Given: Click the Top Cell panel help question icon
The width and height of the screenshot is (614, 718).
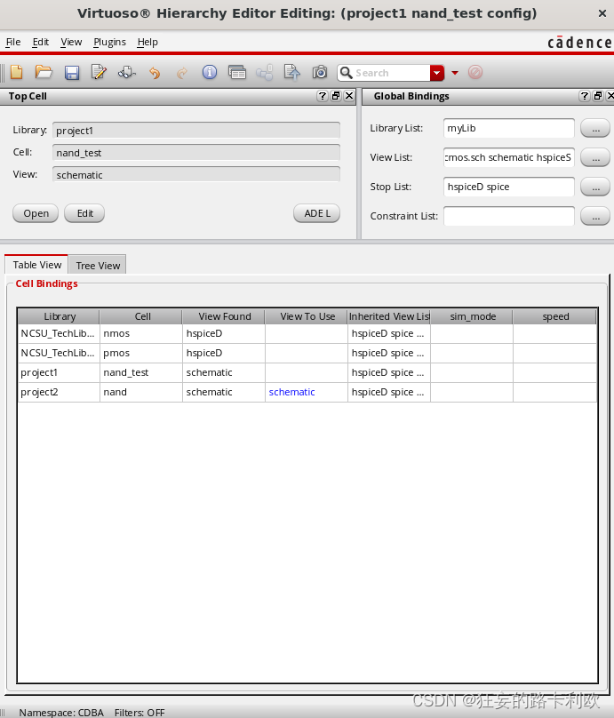Looking at the screenshot, I should tap(323, 96).
